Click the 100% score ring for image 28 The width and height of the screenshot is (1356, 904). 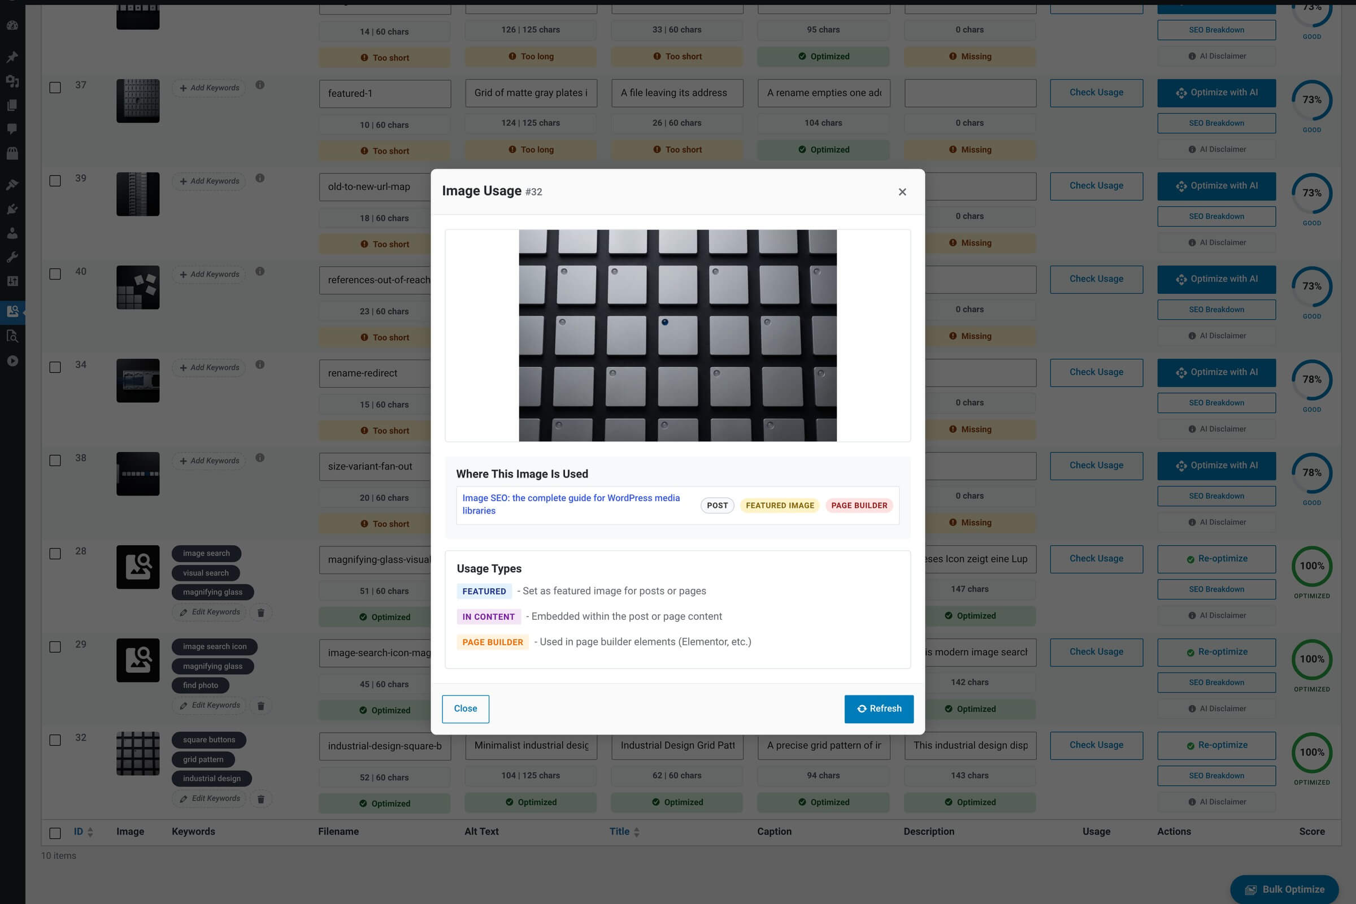1311,566
